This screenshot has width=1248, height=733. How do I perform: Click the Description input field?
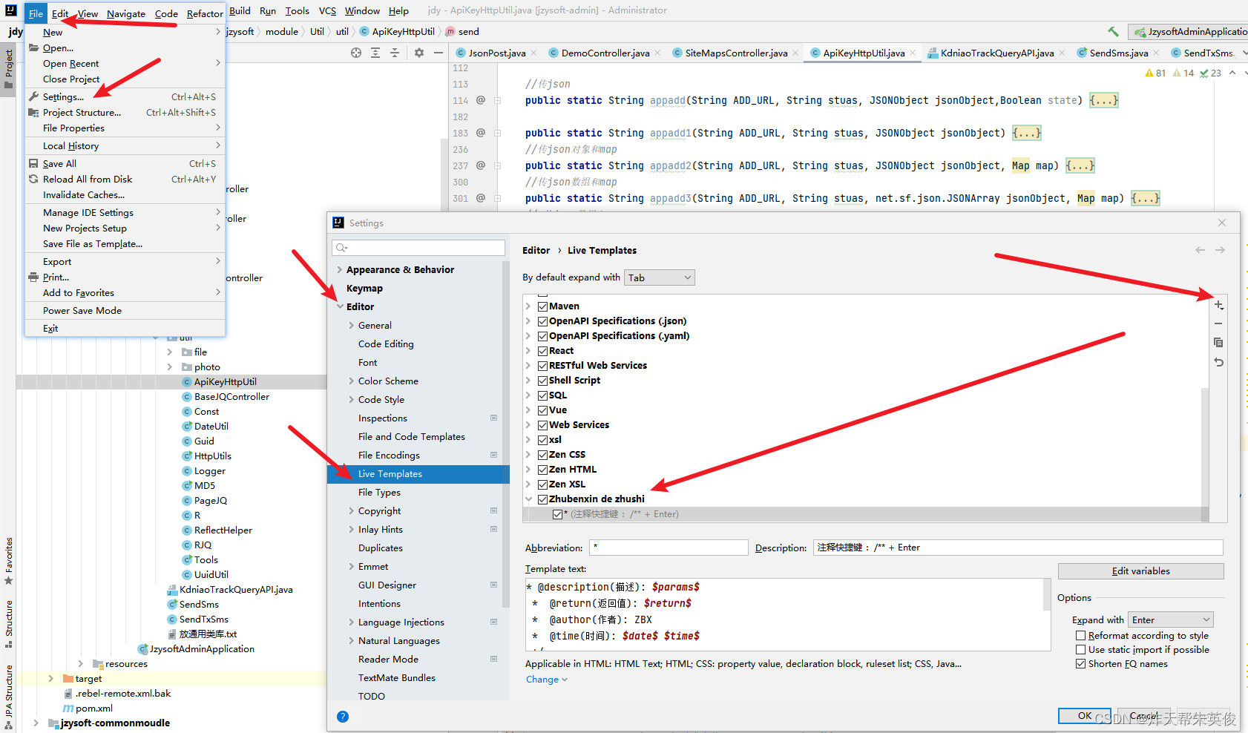pos(1018,548)
